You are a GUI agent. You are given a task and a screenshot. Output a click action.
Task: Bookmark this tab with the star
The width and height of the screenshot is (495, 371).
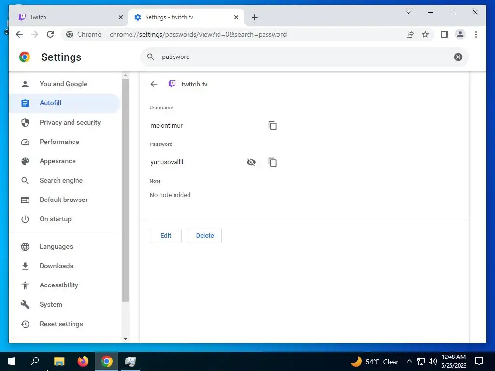coord(425,34)
